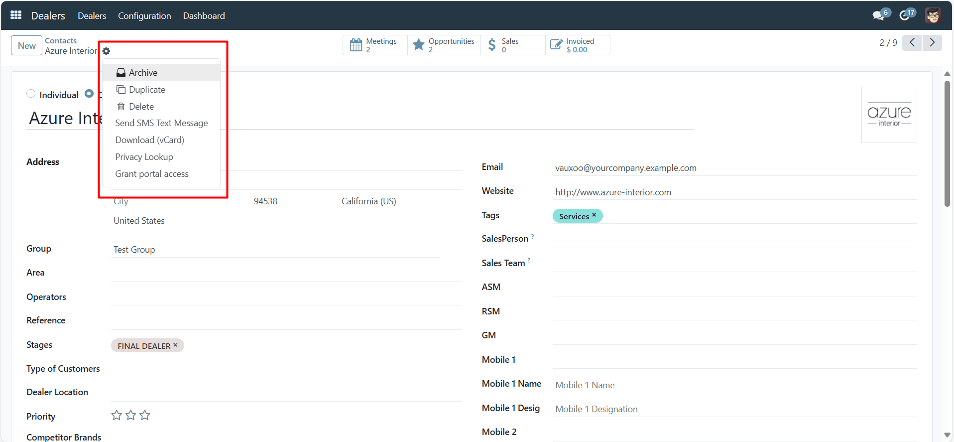The width and height of the screenshot is (954, 442).
Task: Open the Group dropdown Test Group
Action: point(275,249)
